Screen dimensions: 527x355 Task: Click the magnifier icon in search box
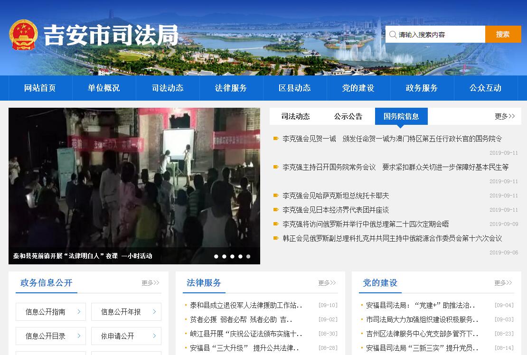tap(393, 34)
